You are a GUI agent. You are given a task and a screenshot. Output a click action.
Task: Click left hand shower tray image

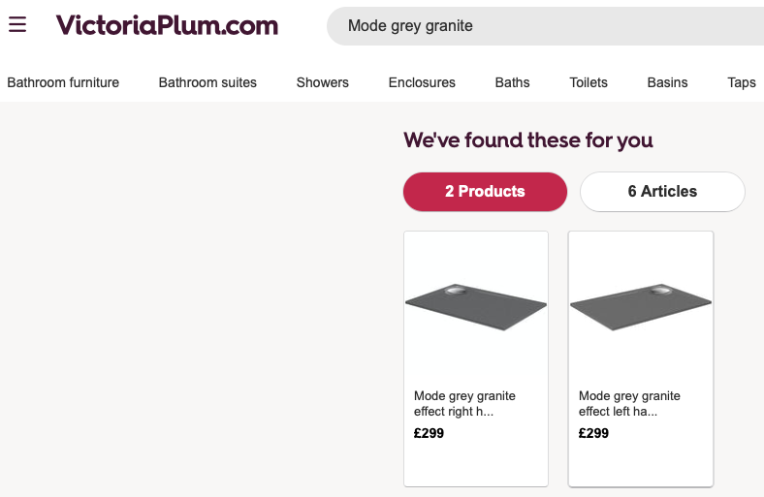tap(641, 306)
